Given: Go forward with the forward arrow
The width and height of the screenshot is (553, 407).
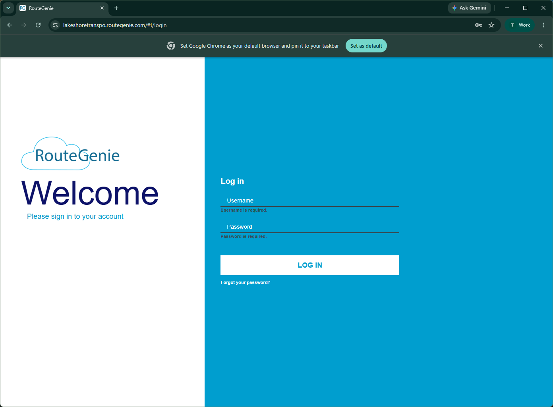Looking at the screenshot, I should point(24,25).
